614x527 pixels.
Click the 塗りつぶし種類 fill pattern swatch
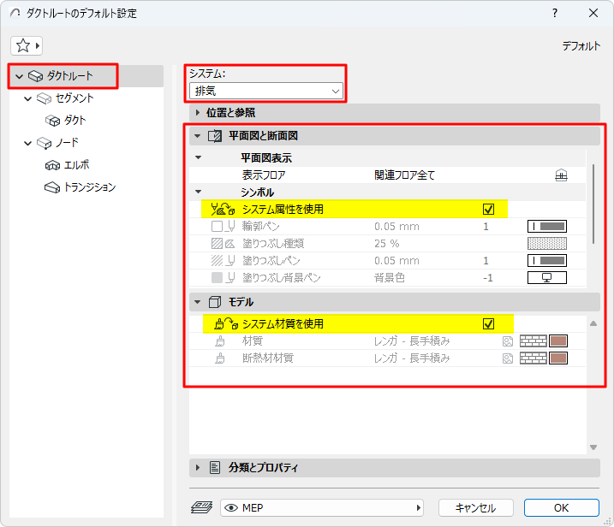click(x=547, y=243)
